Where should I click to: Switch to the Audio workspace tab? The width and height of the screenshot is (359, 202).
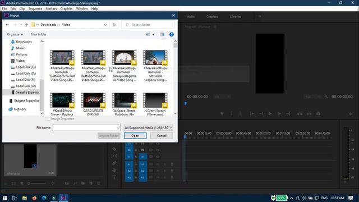(x=191, y=16)
